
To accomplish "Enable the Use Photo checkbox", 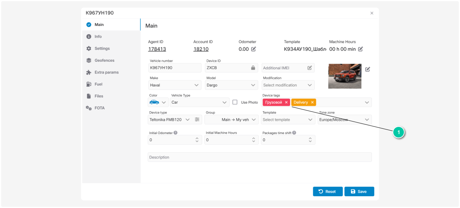I will [235, 102].
